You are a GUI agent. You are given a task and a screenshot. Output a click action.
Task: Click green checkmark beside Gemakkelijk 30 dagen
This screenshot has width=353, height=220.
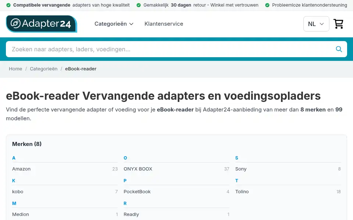pos(139,5)
